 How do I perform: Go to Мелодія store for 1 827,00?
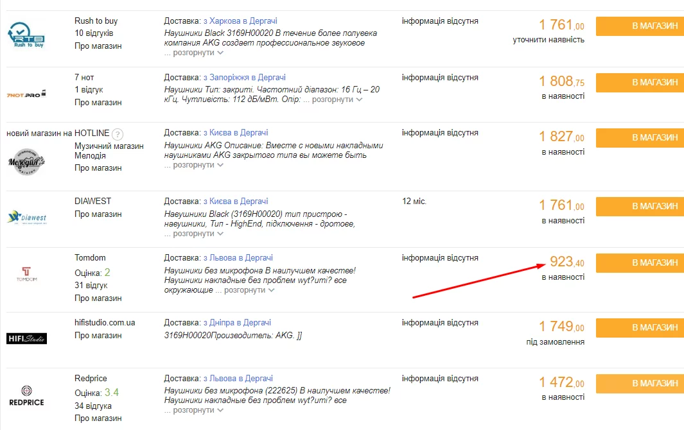[x=640, y=138]
